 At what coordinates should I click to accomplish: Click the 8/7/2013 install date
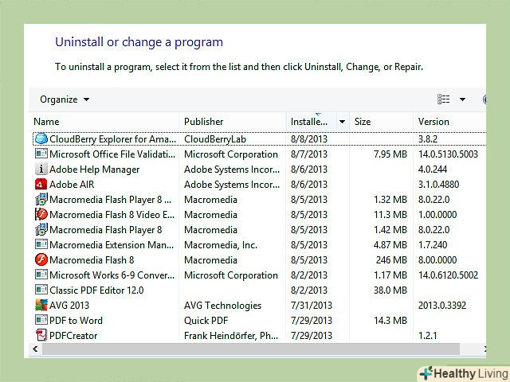coord(309,154)
